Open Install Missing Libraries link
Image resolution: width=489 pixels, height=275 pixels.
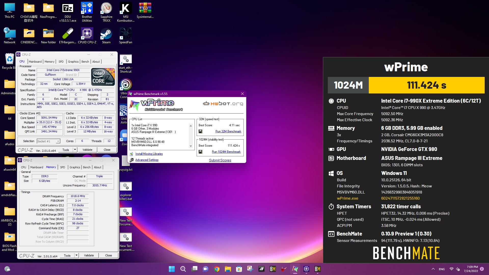(149, 154)
